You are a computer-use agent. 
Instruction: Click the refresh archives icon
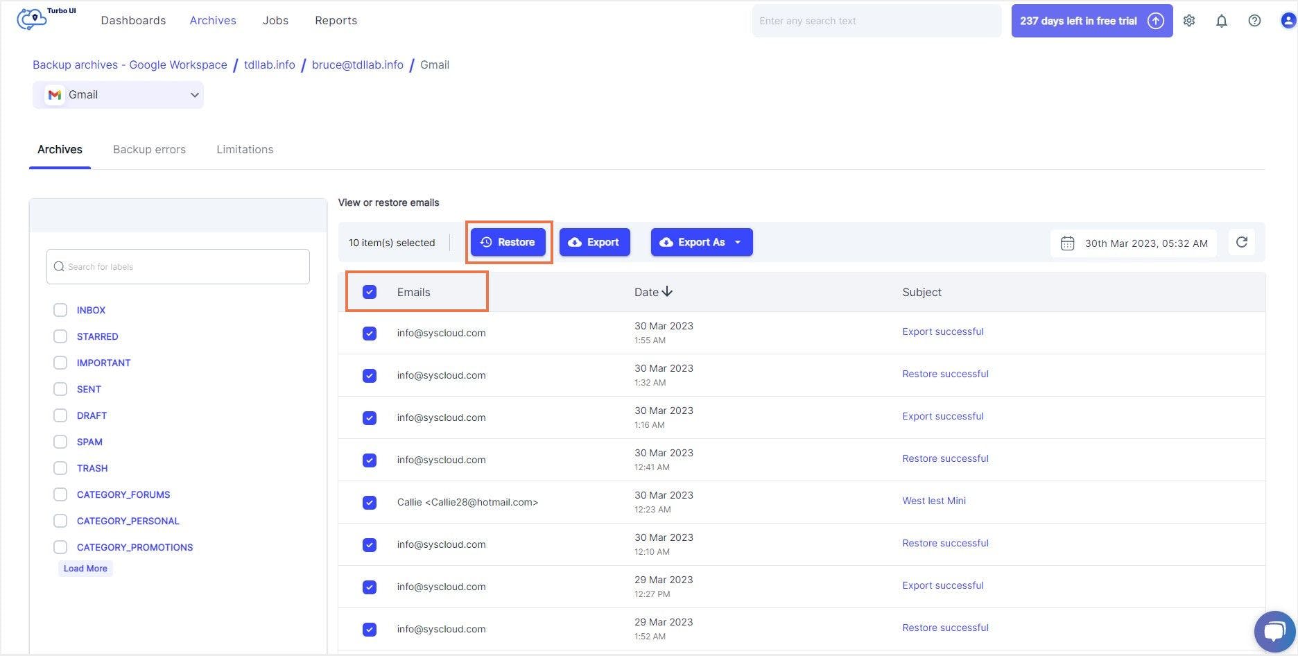(1241, 242)
